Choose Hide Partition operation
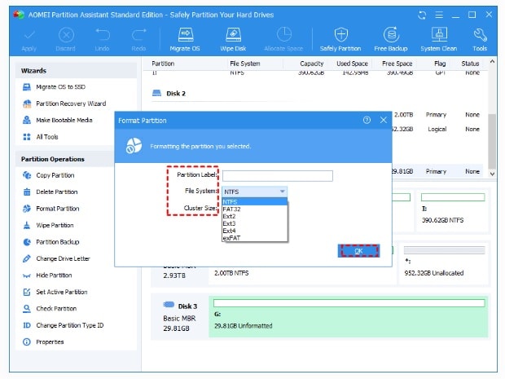505x379 pixels. coord(47,275)
